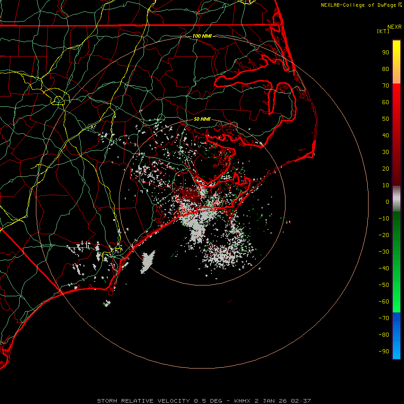Click the KMHX station identifier in the caption
The height and width of the screenshot is (404, 404).
242,401
